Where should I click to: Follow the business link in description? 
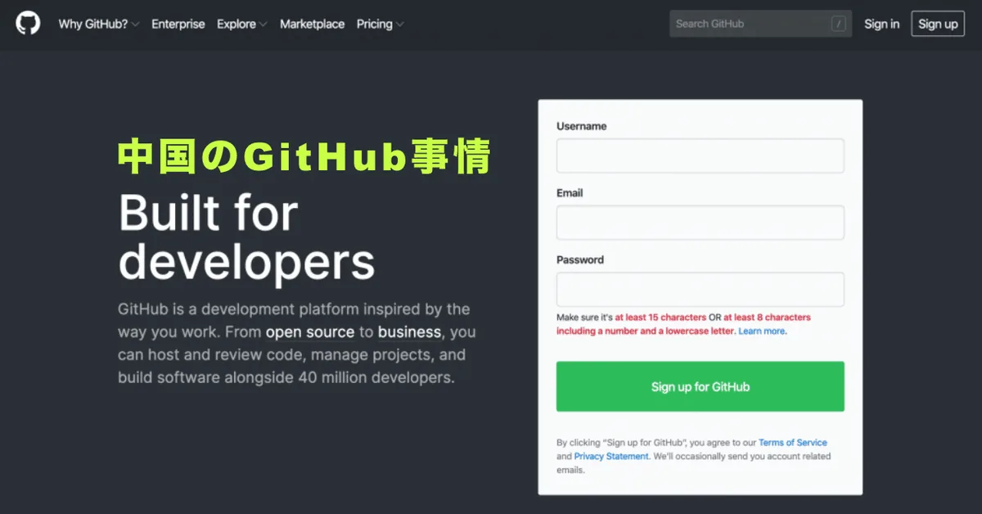409,332
